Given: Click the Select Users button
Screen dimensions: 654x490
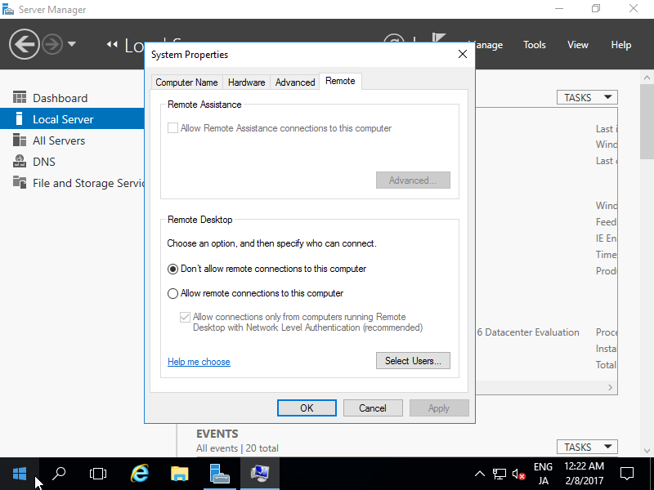Looking at the screenshot, I should [x=413, y=360].
